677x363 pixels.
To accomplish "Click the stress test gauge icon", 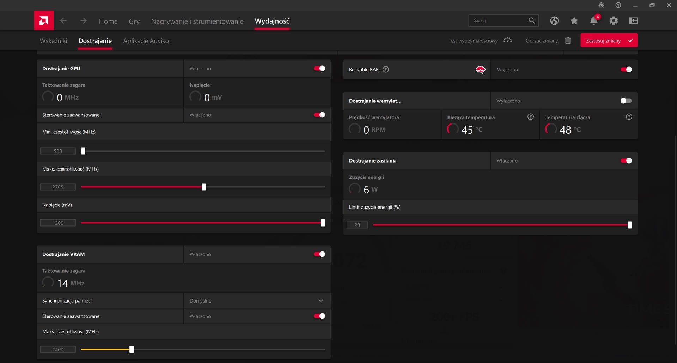I will [x=507, y=40].
